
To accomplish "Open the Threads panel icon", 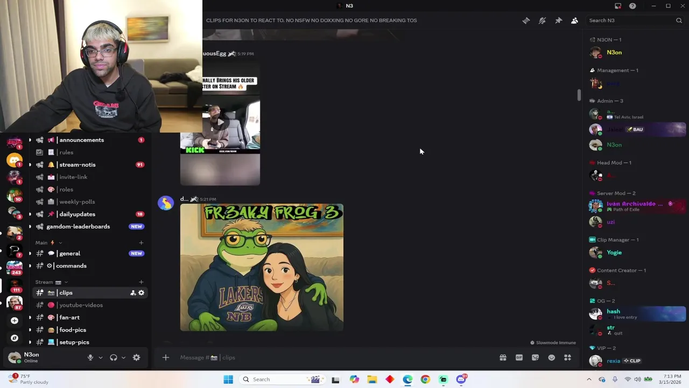I will point(526,20).
